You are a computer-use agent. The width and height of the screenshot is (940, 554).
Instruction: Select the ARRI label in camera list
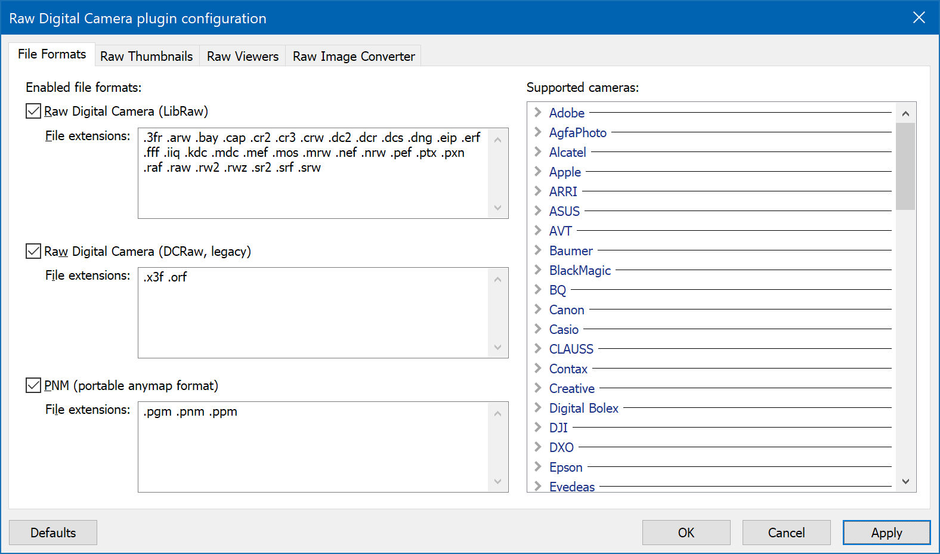point(563,191)
